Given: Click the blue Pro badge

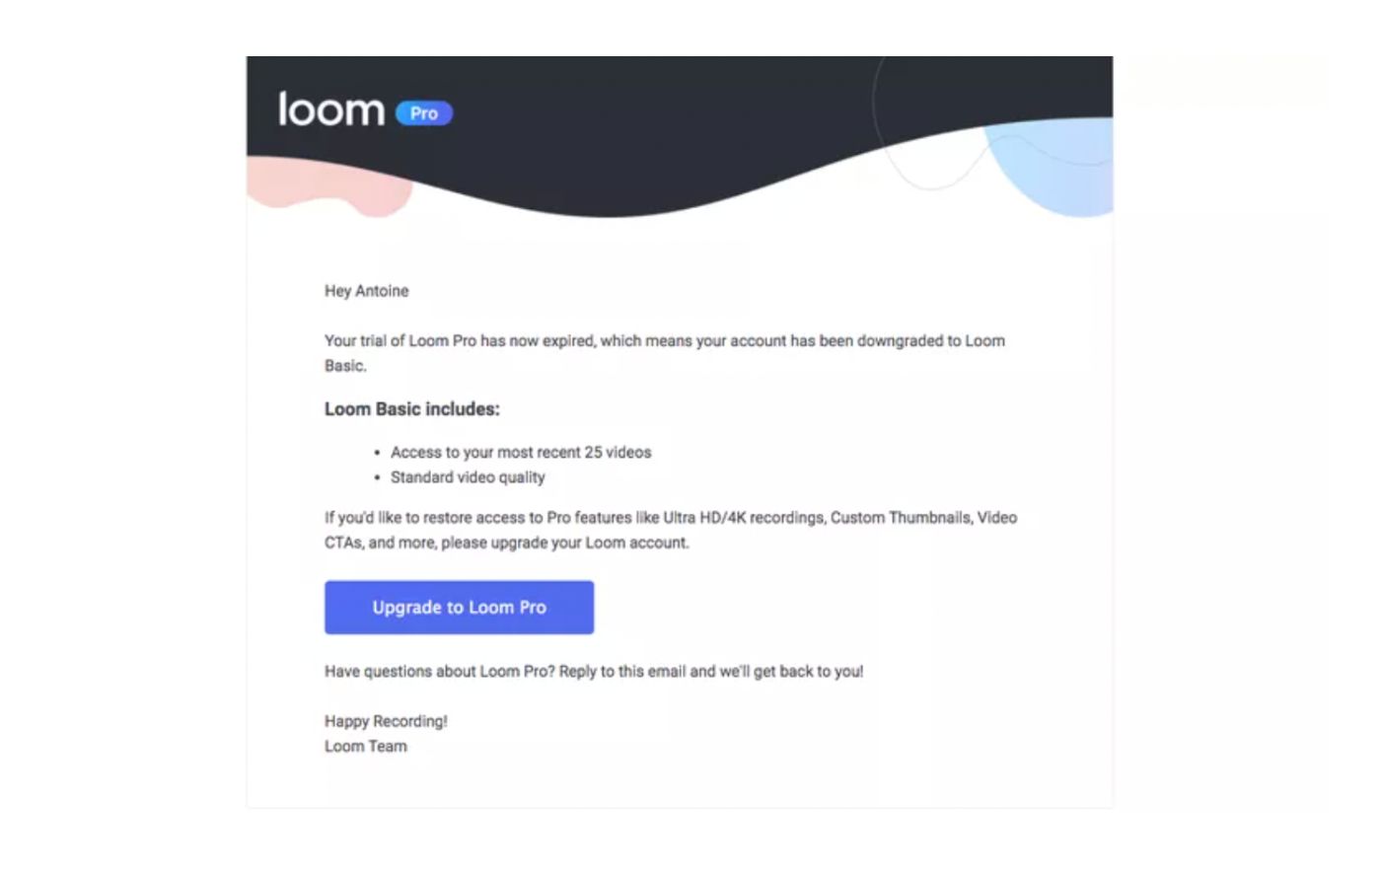Looking at the screenshot, I should [424, 113].
